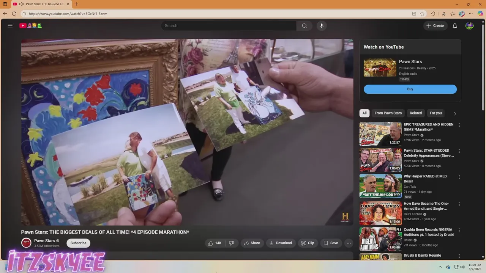Open the Pawn Stars show poster thumbnail
The width and height of the screenshot is (486, 273).
pos(380,67)
